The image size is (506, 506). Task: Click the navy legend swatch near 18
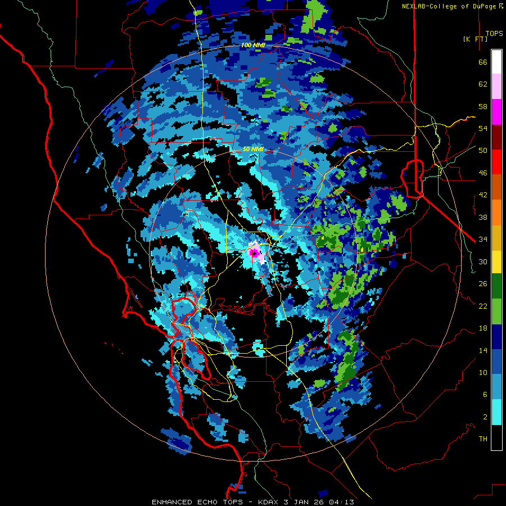(x=496, y=337)
